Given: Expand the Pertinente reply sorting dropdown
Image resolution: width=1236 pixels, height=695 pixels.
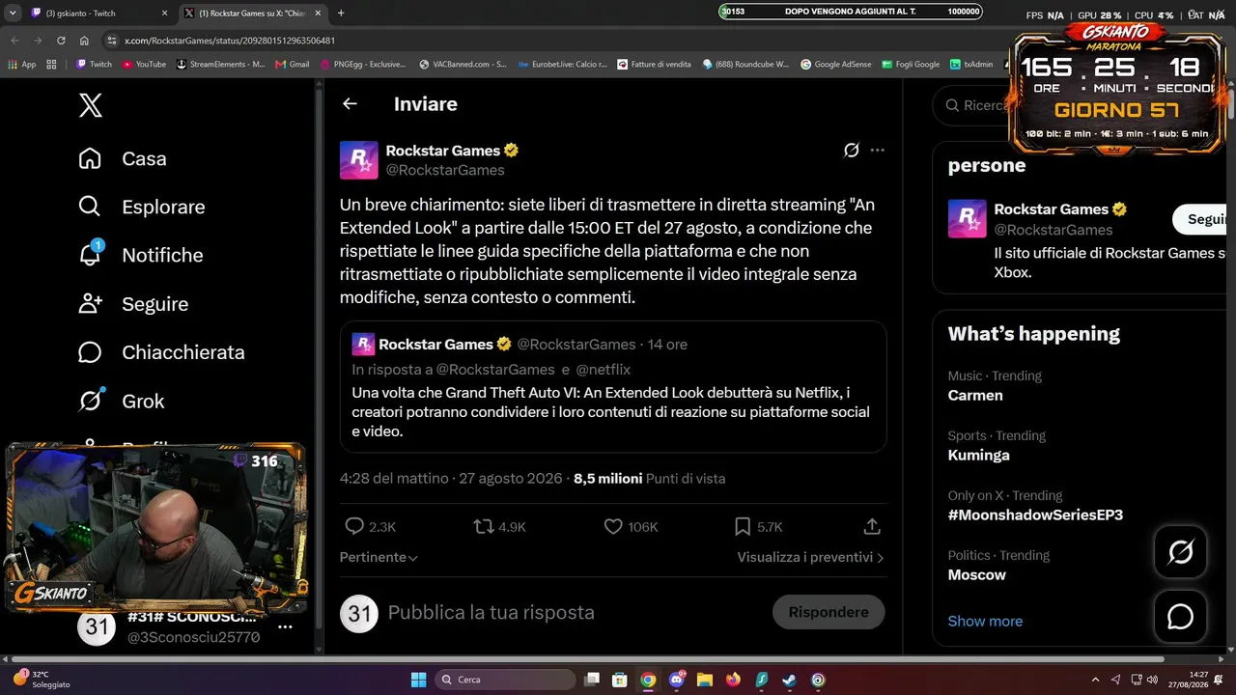Looking at the screenshot, I should pos(379,557).
